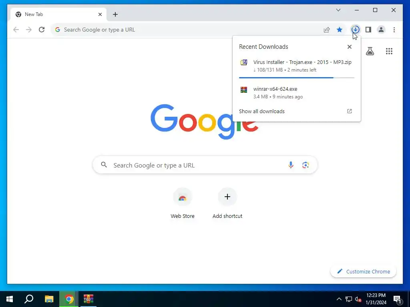Click the Chrome taskbar icon
The width and height of the screenshot is (410, 307).
pyautogui.click(x=69, y=299)
